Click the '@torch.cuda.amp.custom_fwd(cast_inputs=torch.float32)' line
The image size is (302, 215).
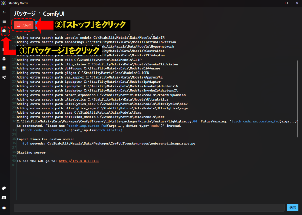71,130
